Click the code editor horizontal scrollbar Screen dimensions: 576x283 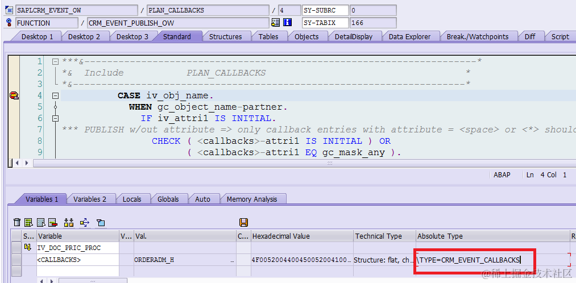(x=330, y=163)
